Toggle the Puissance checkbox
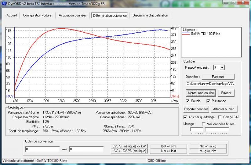 [x=208, y=101]
